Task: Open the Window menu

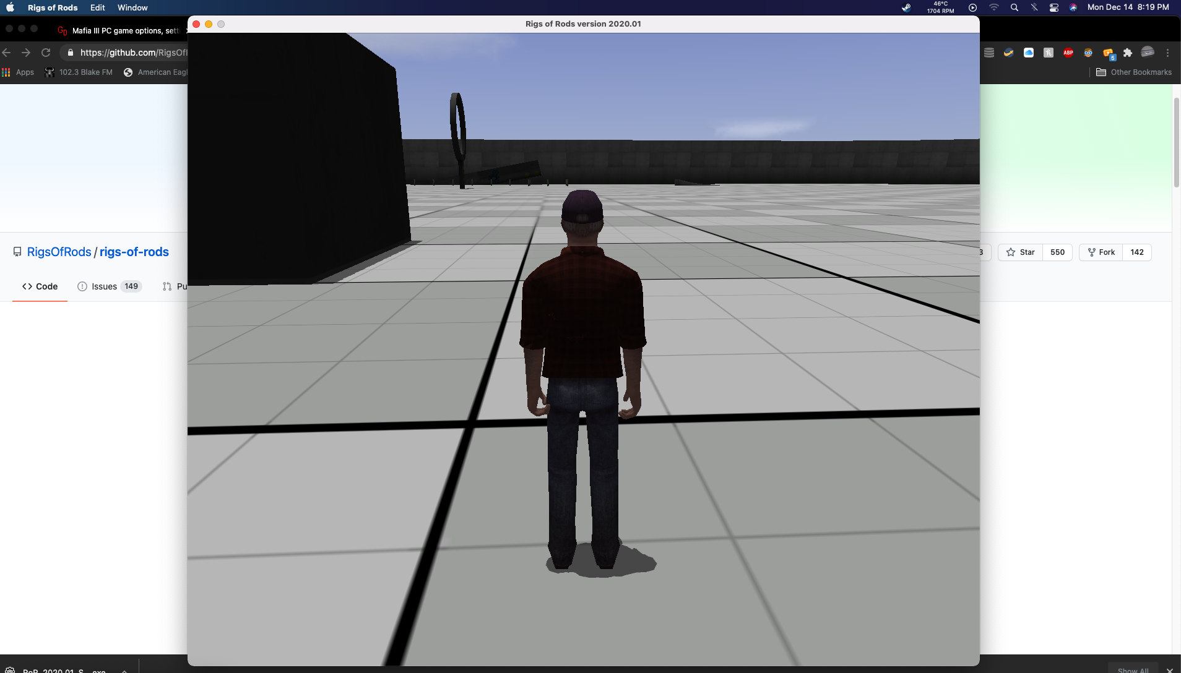Action: [x=132, y=7]
